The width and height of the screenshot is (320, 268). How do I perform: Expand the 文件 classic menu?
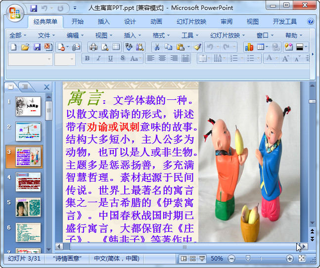click(x=46, y=36)
